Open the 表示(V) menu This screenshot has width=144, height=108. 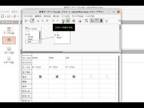coord(47,16)
